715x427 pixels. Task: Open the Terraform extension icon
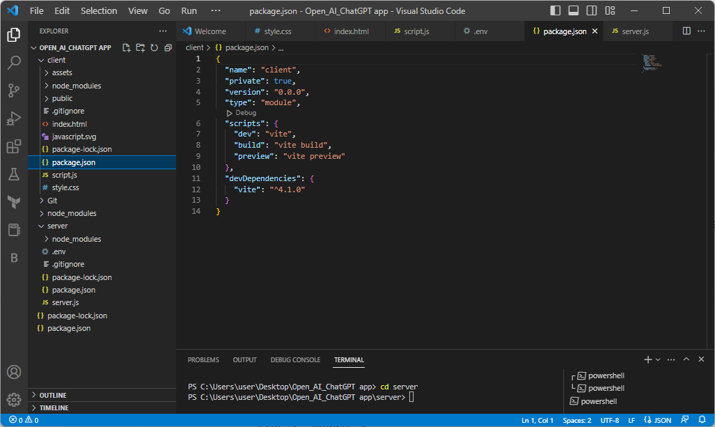pyautogui.click(x=14, y=201)
